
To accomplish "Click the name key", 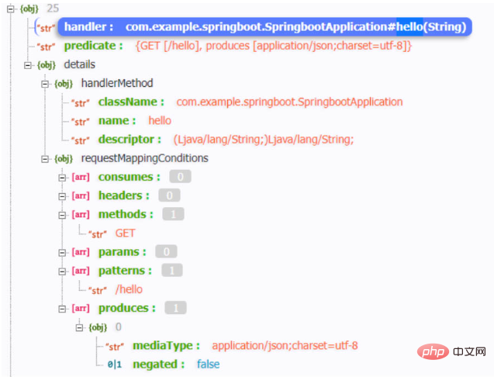I will pos(117,121).
